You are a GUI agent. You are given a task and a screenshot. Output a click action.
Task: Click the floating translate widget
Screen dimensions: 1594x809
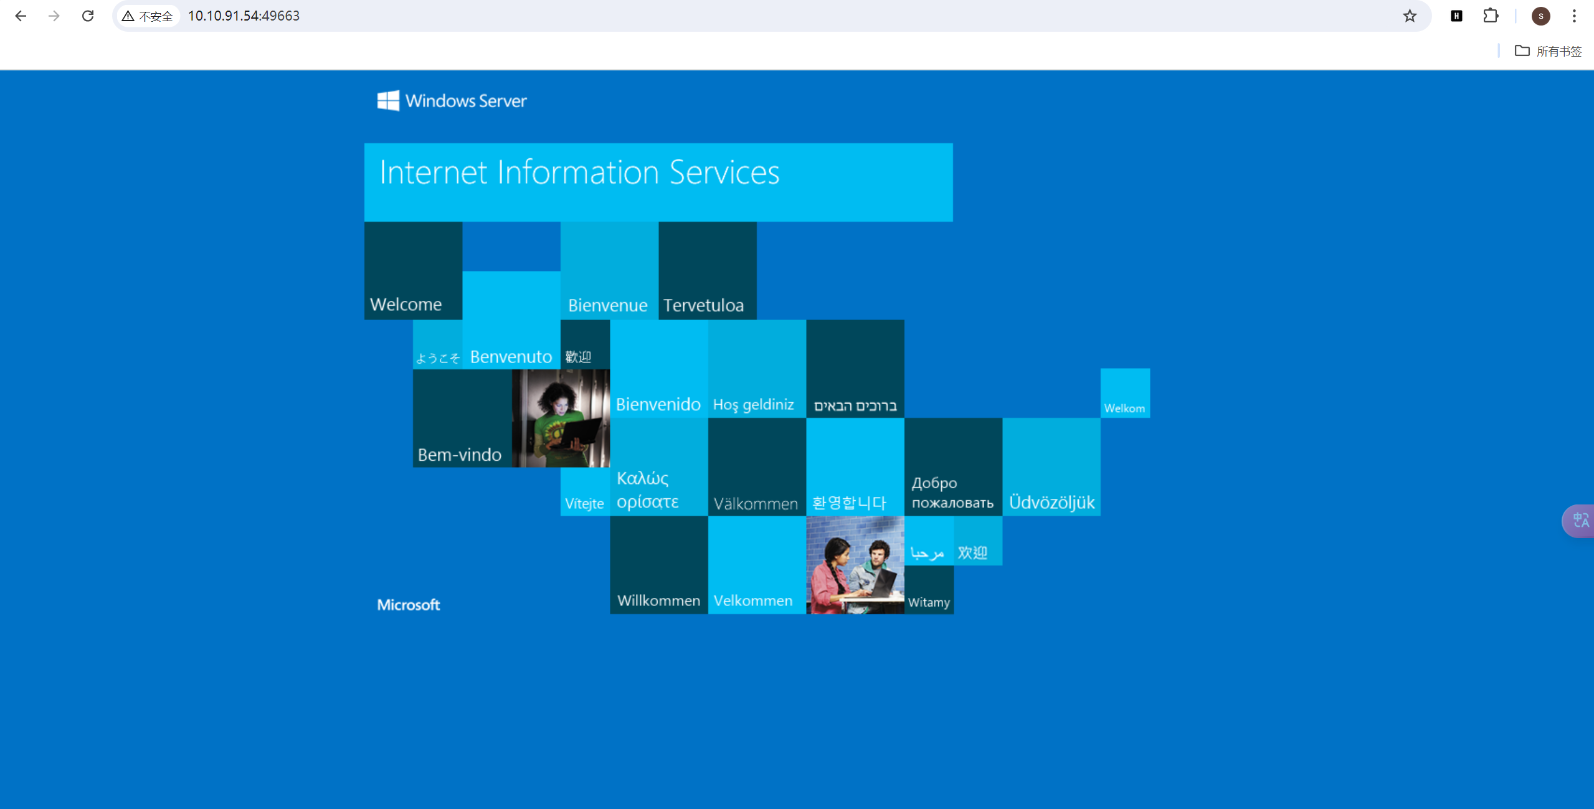pos(1580,520)
